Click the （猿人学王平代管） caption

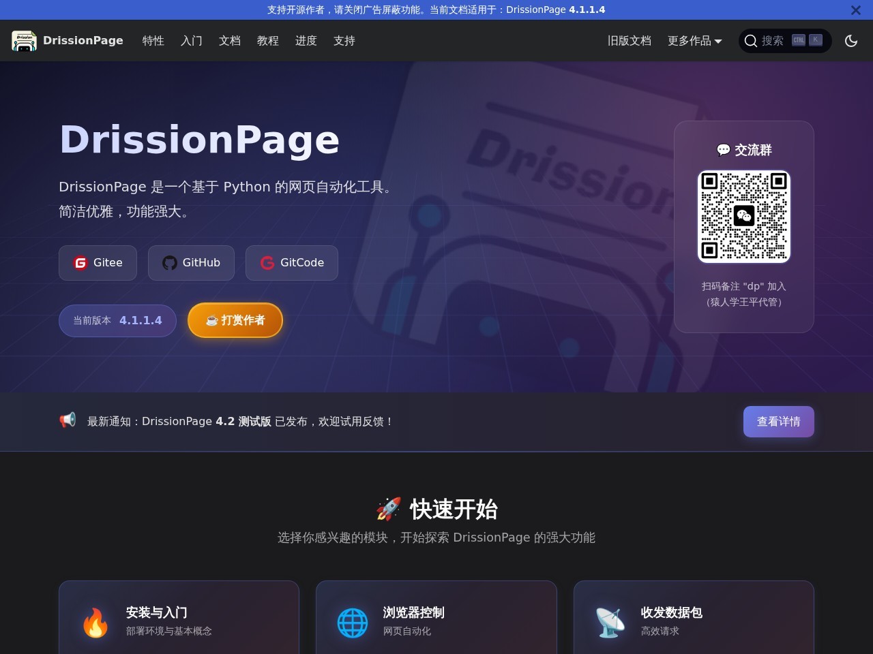[744, 302]
